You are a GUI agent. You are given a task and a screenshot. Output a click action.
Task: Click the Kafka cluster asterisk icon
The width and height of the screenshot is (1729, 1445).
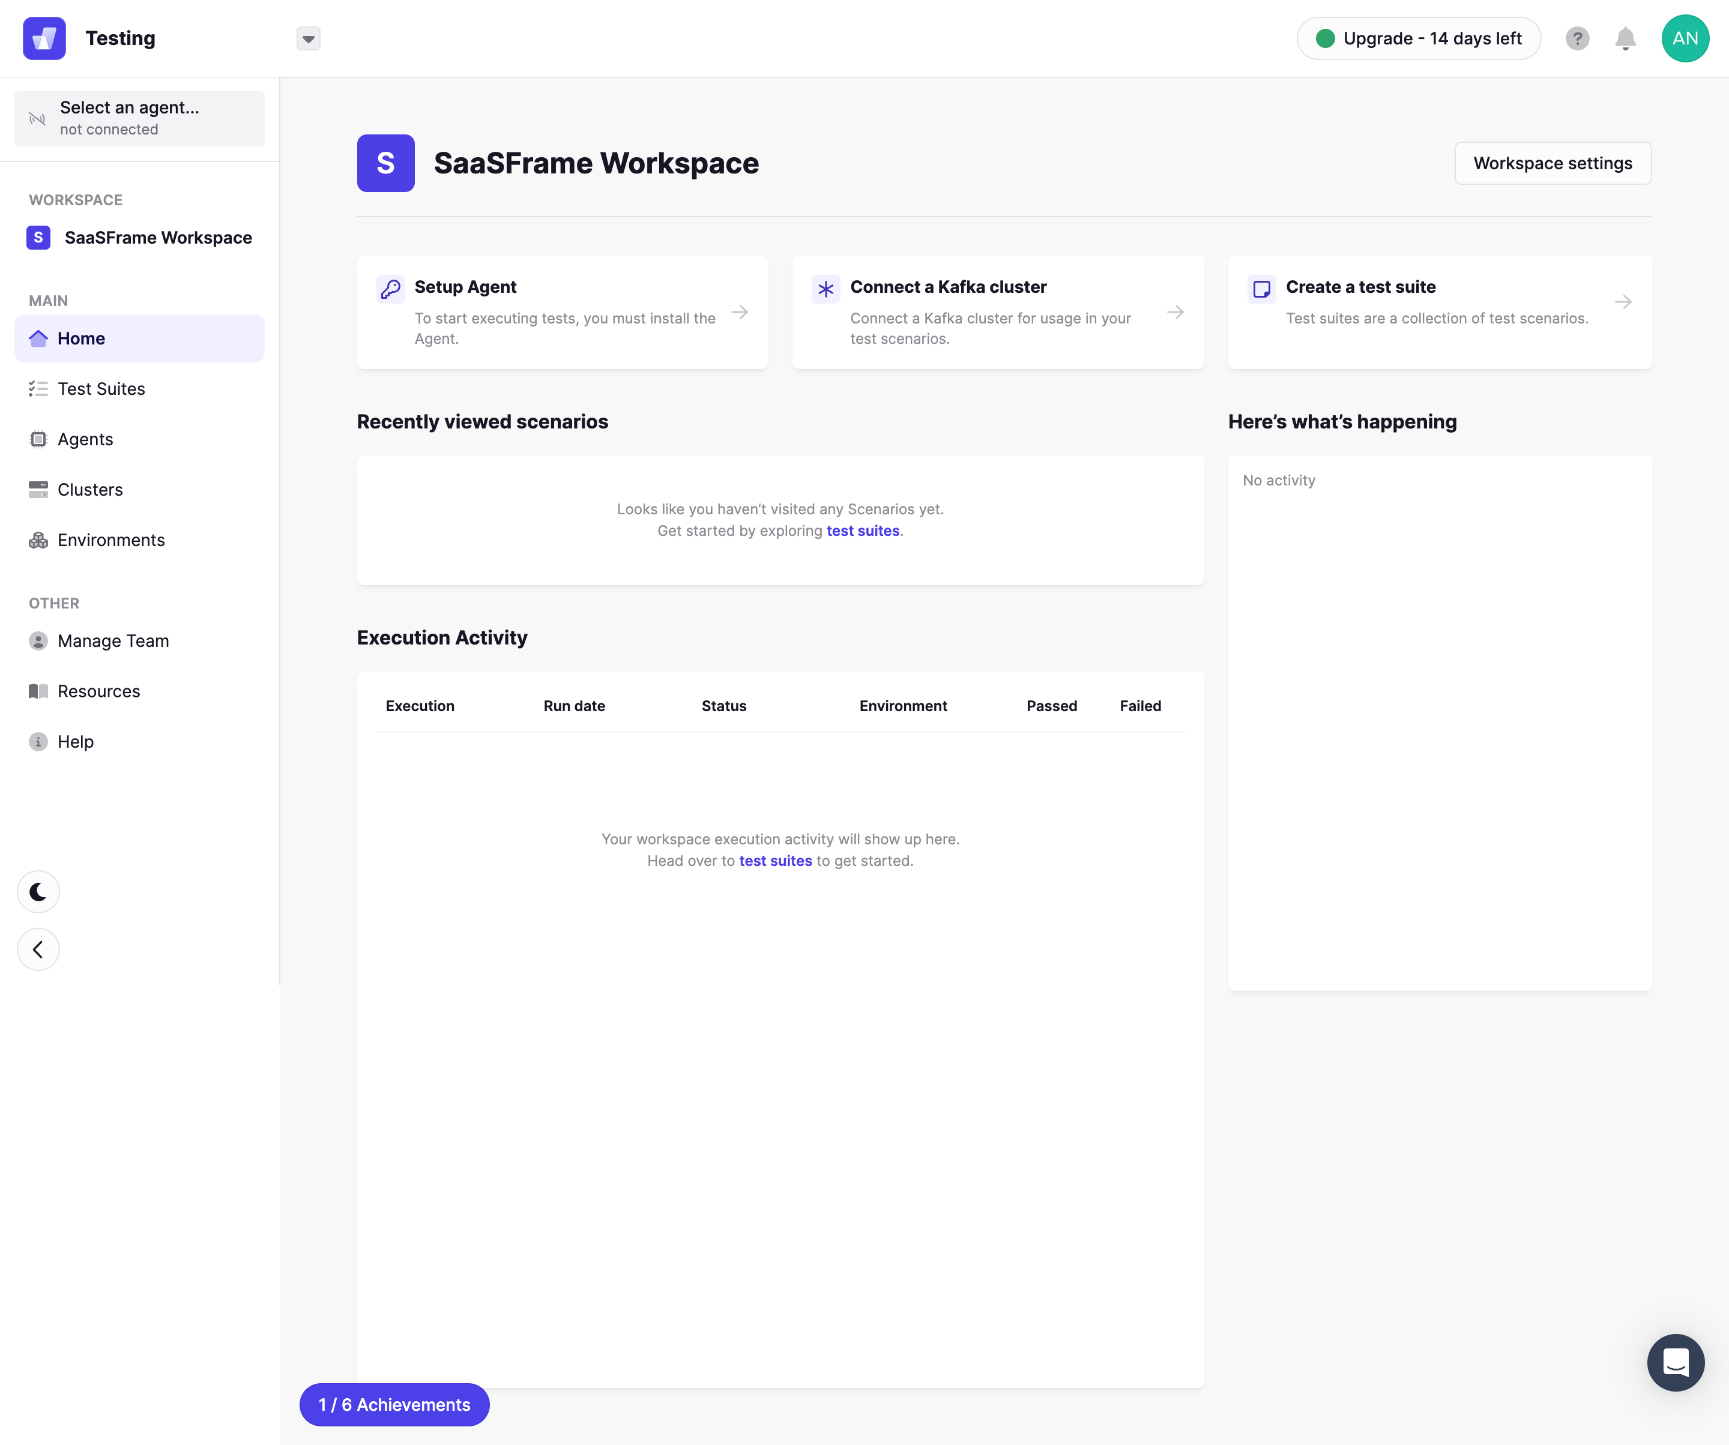[826, 289]
